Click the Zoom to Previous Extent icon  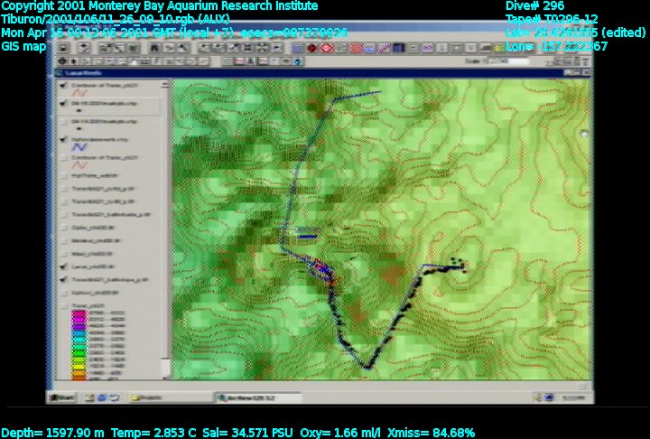pos(277,48)
